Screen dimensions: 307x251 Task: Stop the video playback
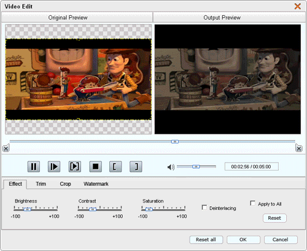tap(95, 166)
